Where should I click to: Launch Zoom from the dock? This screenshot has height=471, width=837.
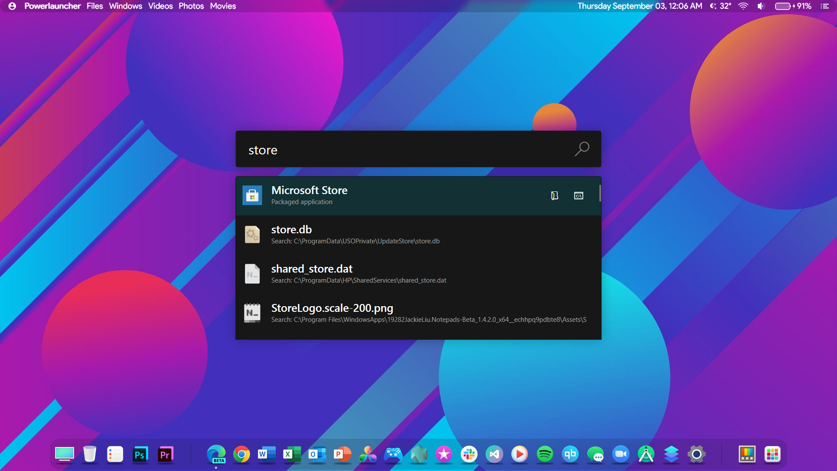[621, 454]
